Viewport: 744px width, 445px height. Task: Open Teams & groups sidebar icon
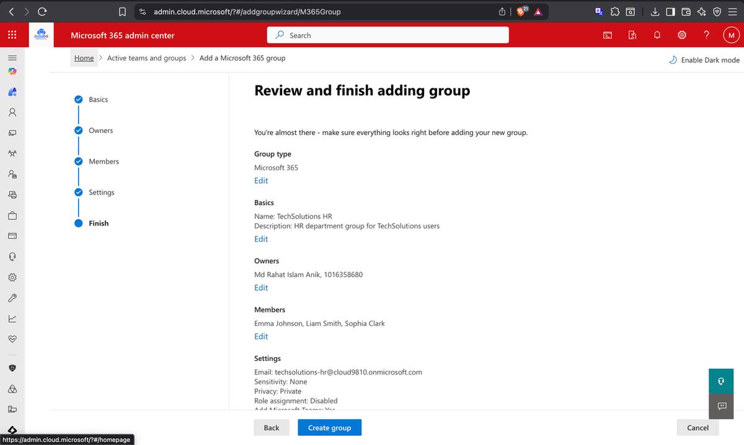(x=12, y=153)
